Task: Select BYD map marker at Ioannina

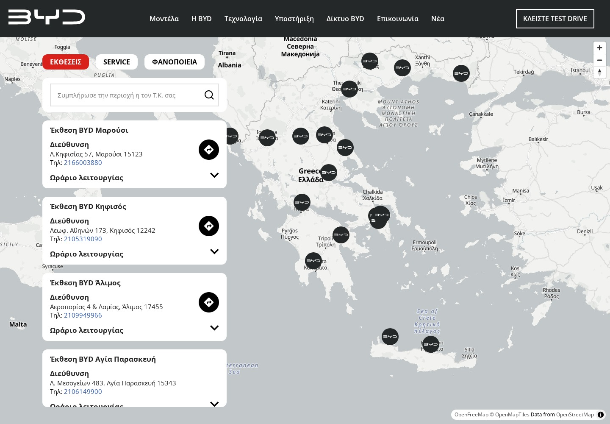Action: click(x=267, y=138)
